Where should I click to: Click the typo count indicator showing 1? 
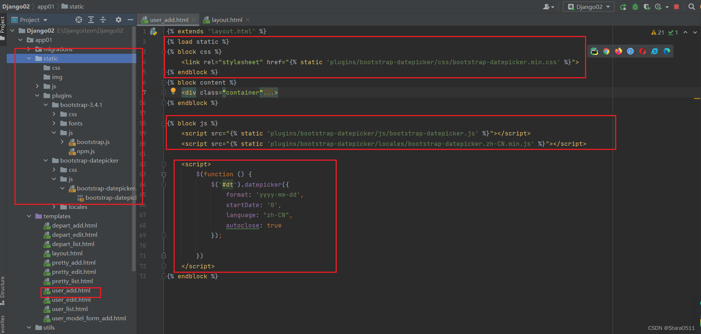pos(673,33)
